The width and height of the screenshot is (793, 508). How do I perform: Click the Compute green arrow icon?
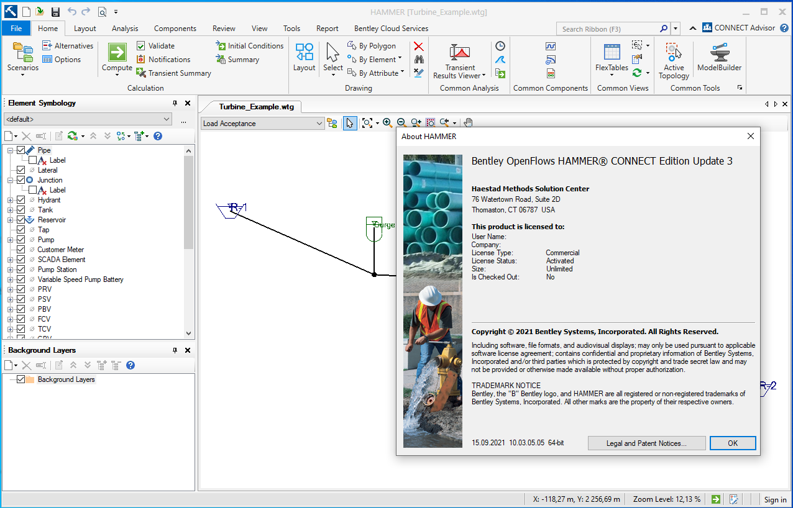pos(117,52)
